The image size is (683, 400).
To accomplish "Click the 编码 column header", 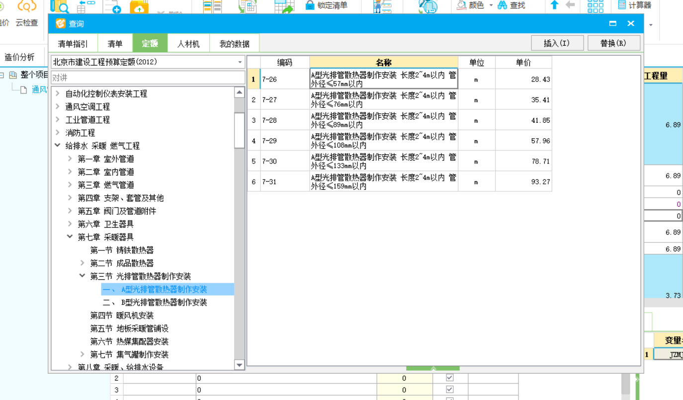I will [285, 62].
